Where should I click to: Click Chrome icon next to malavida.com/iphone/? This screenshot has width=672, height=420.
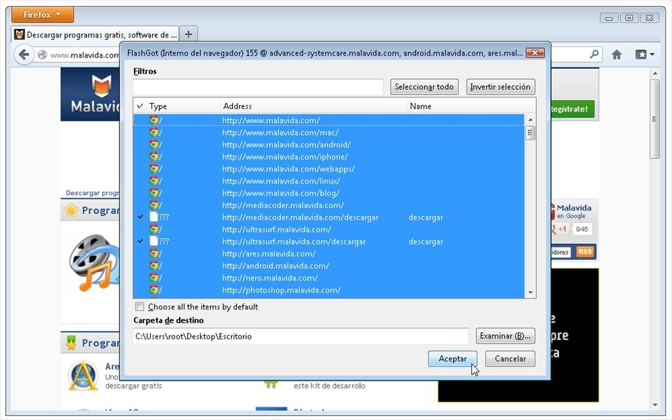tap(154, 156)
